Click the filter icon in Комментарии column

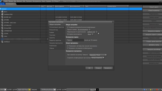tap(128, 6)
